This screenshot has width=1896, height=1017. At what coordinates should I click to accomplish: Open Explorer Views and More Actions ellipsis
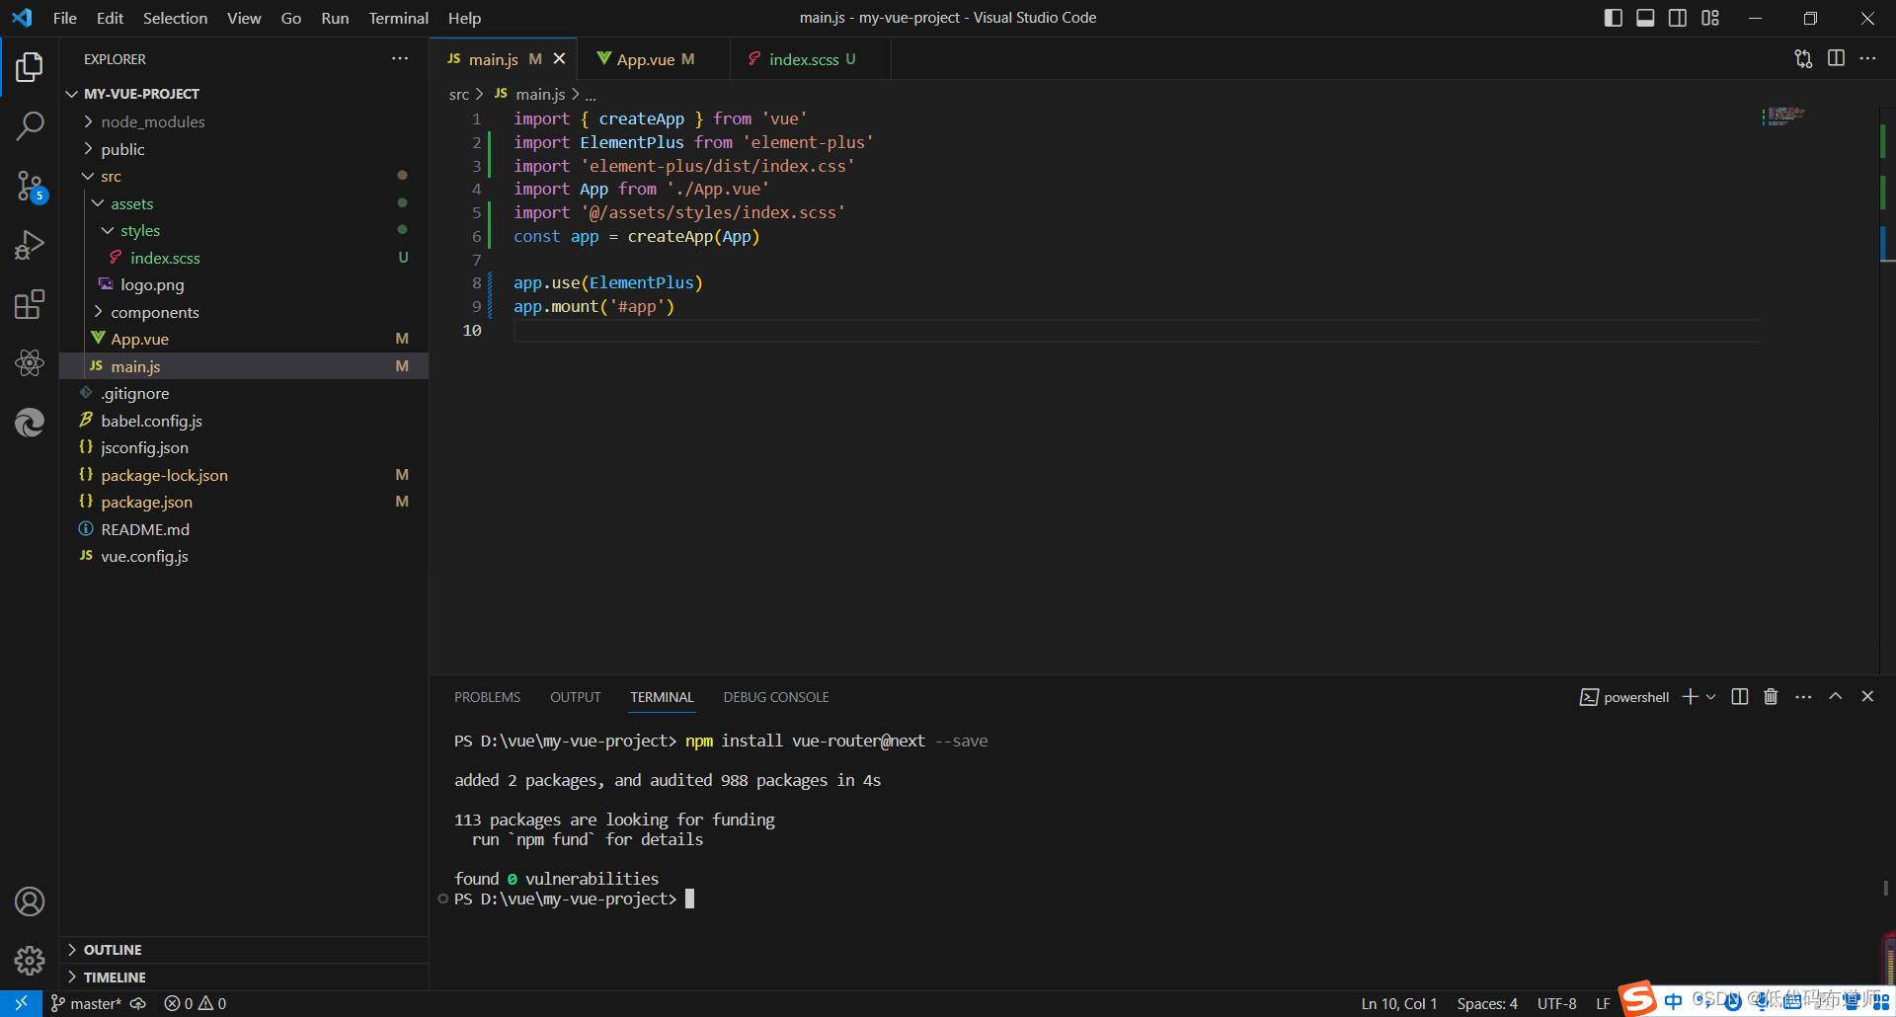tap(400, 59)
